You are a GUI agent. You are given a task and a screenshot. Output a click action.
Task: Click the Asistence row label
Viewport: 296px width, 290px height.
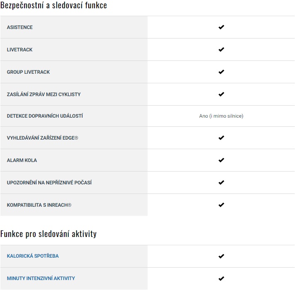[x=19, y=27]
